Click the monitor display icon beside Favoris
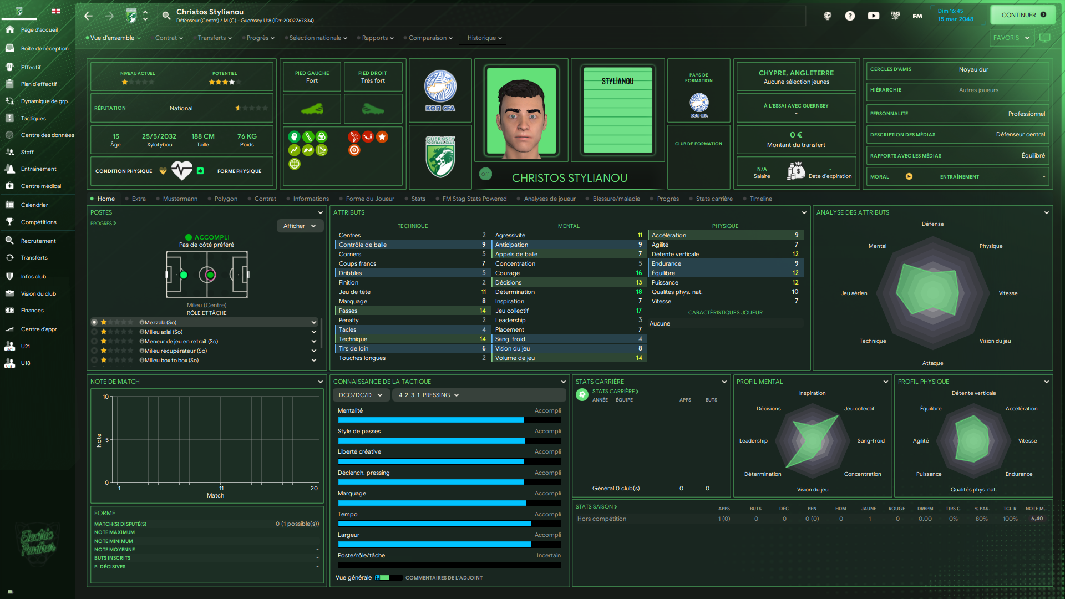This screenshot has width=1065, height=599. pyautogui.click(x=1045, y=38)
